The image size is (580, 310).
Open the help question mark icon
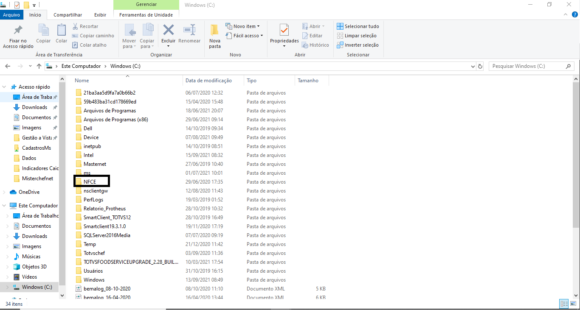(x=575, y=14)
